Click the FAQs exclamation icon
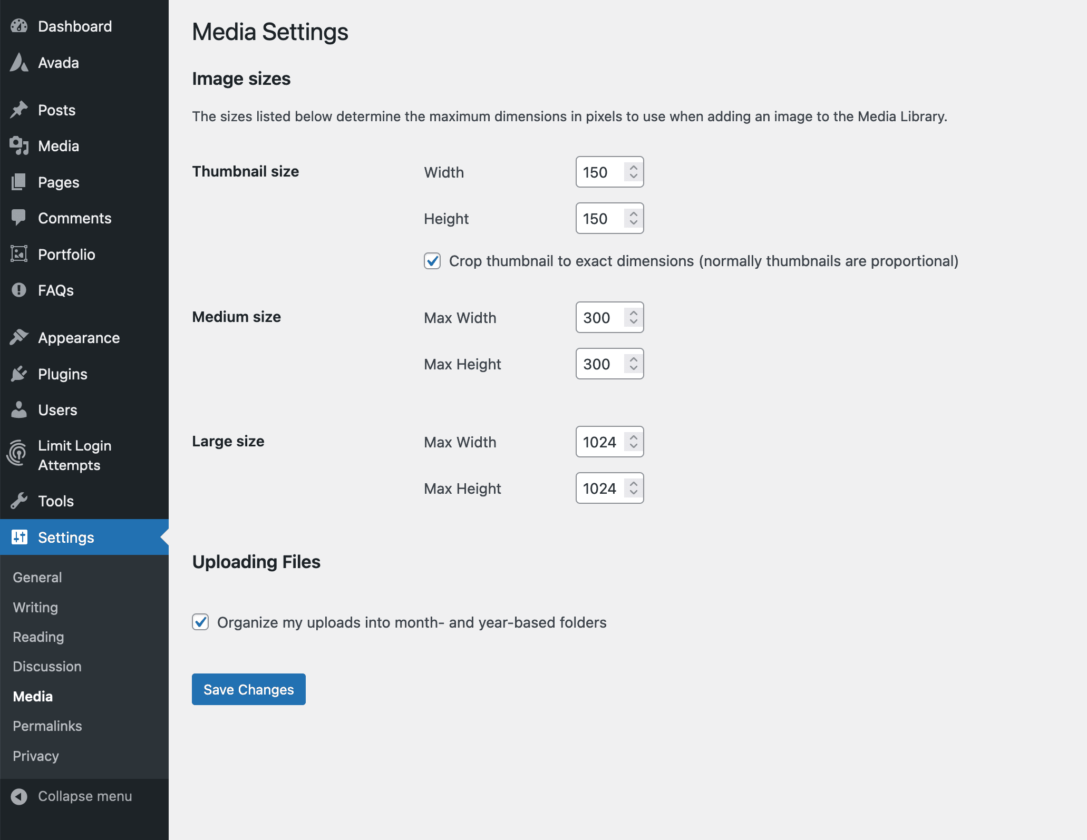This screenshot has width=1087, height=840. (19, 290)
